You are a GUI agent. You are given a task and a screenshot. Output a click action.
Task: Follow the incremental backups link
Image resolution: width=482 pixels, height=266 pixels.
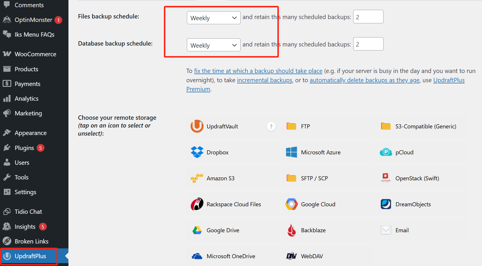[x=264, y=80]
